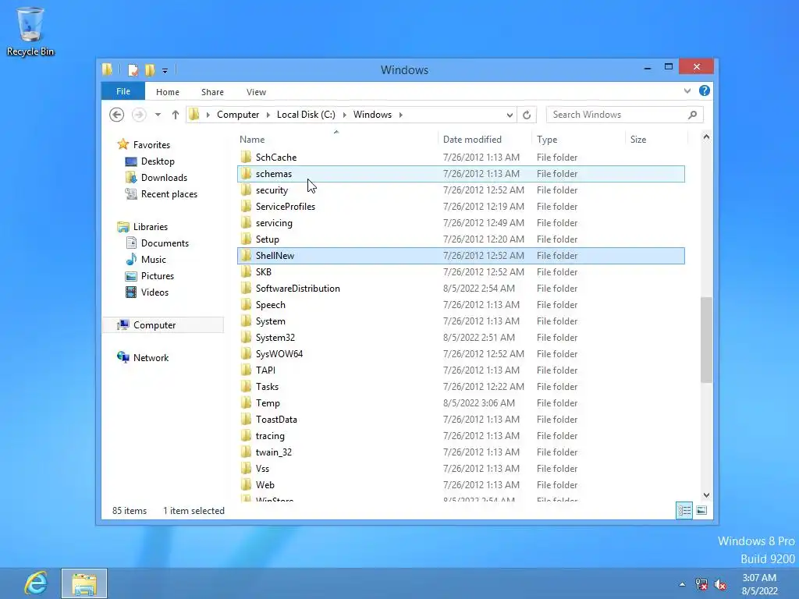The height and width of the screenshot is (599, 799).
Task: Open the Pictures library
Action: 158,275
